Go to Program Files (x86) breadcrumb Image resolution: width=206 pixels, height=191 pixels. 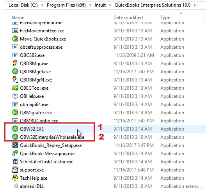(x=66, y=5)
